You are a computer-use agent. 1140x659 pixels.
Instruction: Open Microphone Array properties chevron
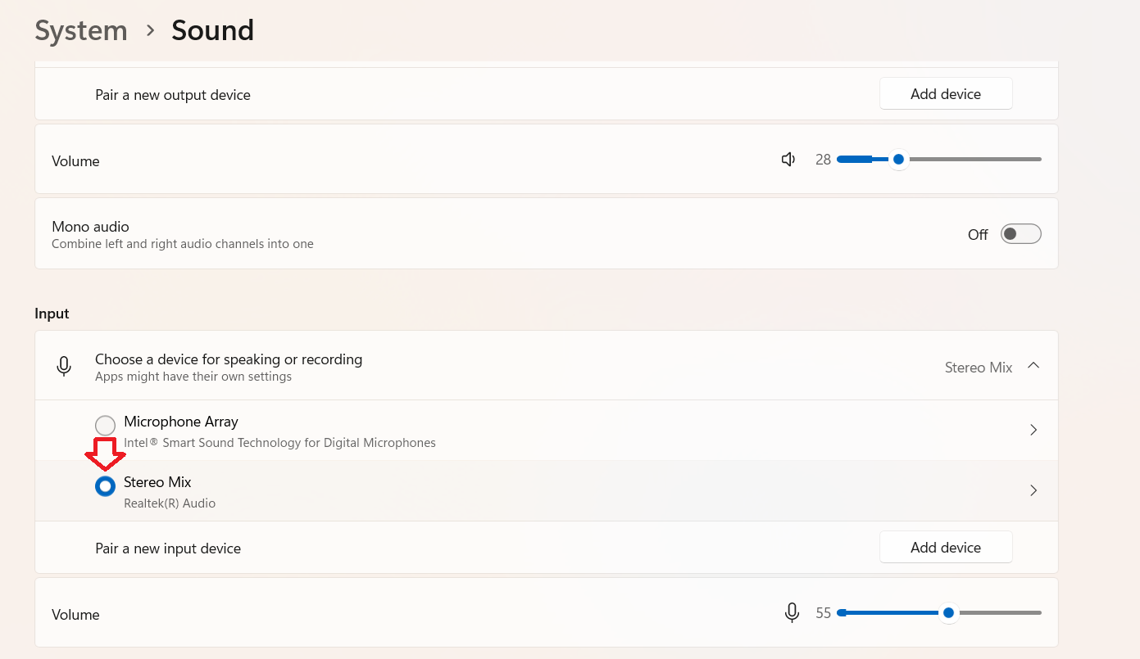tap(1033, 430)
